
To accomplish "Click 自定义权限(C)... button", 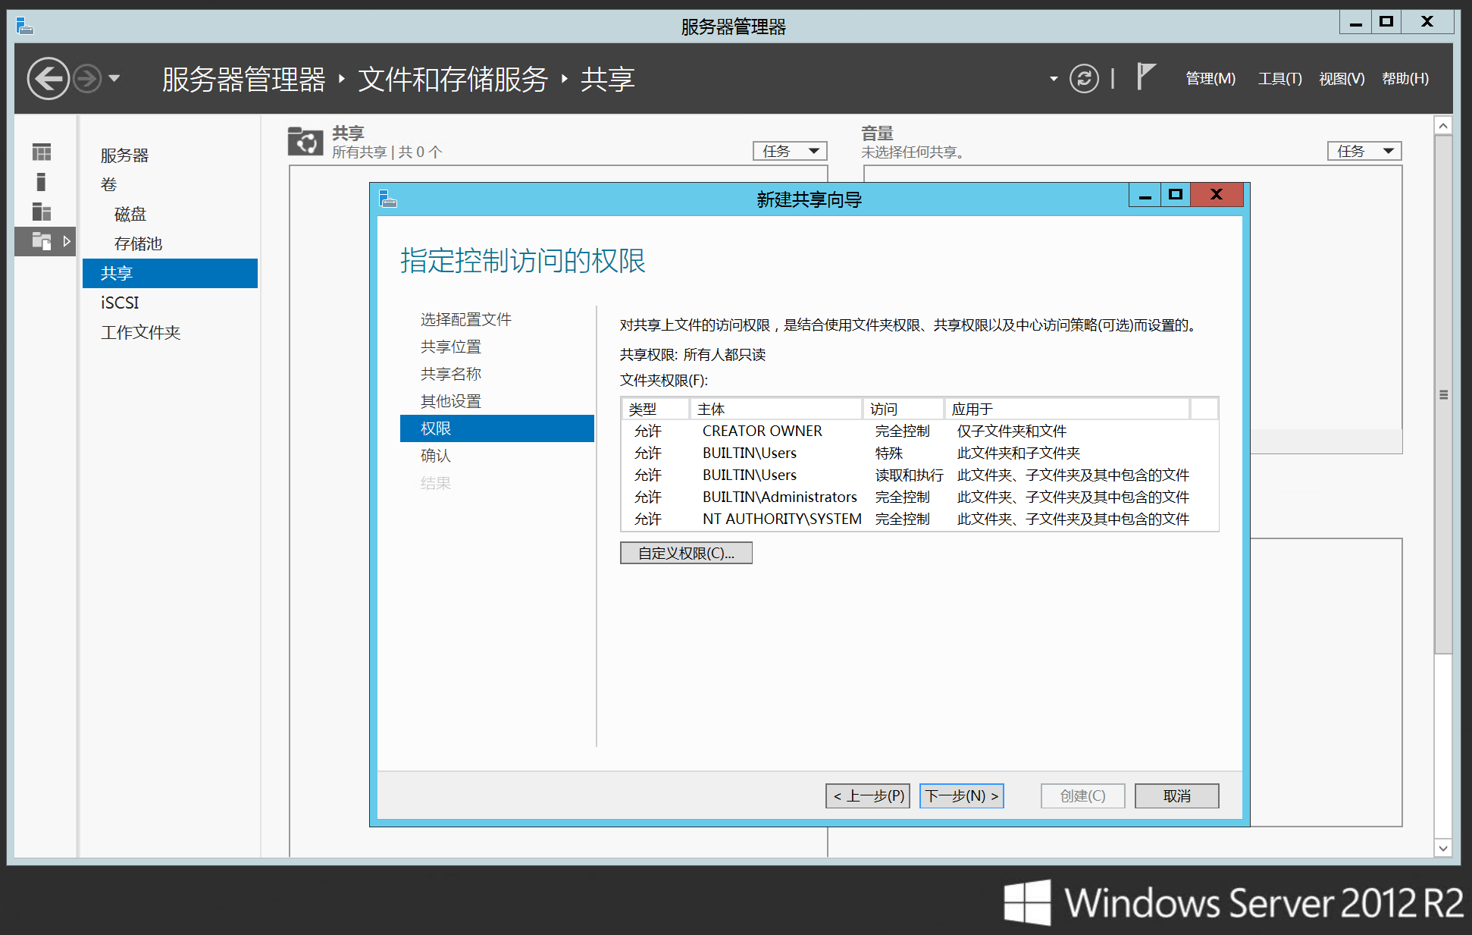I will point(686,553).
